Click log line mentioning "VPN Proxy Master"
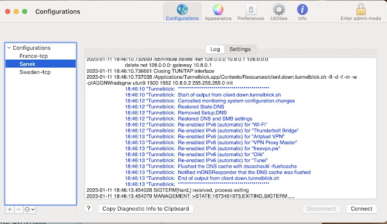The height and width of the screenshot is (224, 387). tap(211, 142)
